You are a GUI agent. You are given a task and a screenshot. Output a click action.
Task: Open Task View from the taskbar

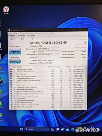point(57,129)
